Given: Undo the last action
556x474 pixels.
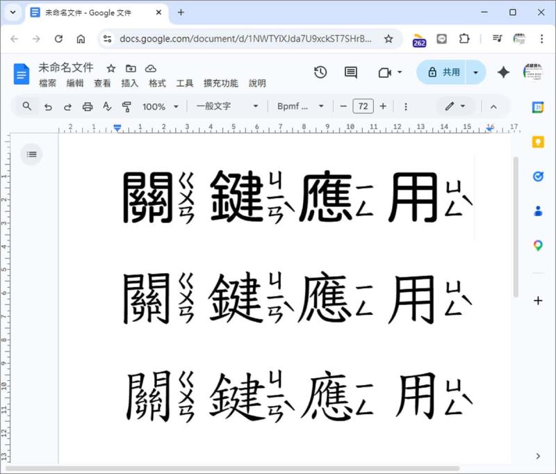Looking at the screenshot, I should (47, 106).
